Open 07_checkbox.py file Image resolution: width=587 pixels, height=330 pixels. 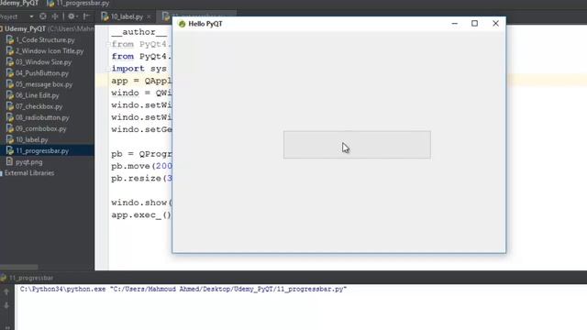[x=39, y=106]
